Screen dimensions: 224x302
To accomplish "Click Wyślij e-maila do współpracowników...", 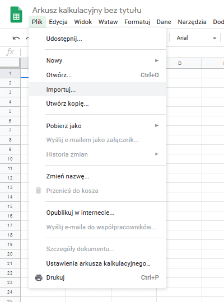I will tap(97, 227).
